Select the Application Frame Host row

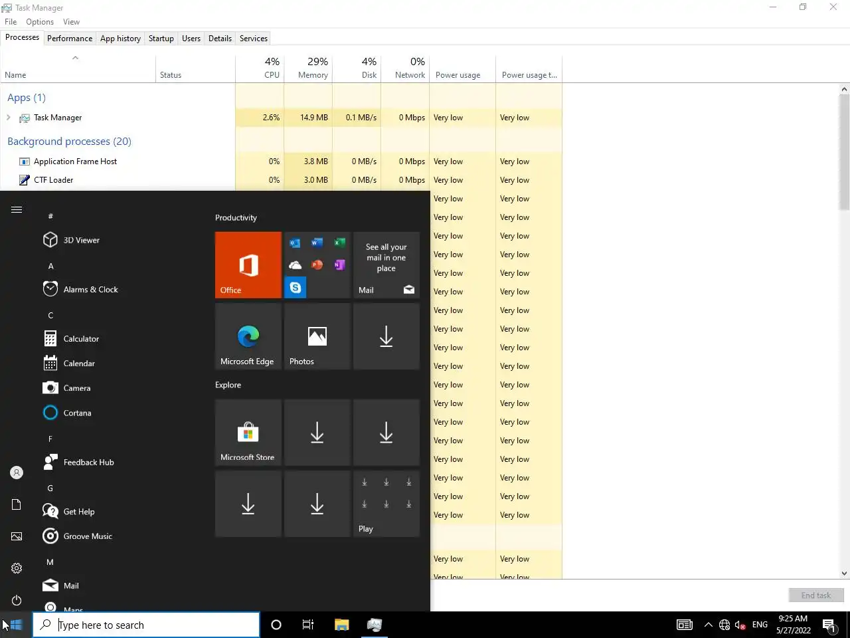281,161
